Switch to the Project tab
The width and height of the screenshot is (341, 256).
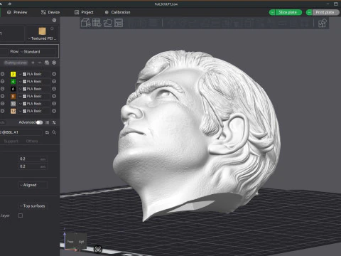[x=84, y=12]
